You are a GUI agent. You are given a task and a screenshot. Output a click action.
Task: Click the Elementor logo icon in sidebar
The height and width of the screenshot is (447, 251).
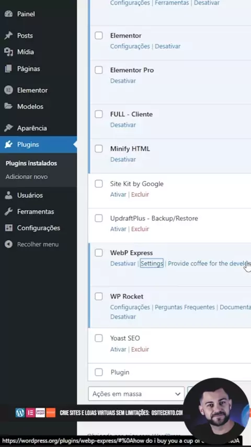8,91
